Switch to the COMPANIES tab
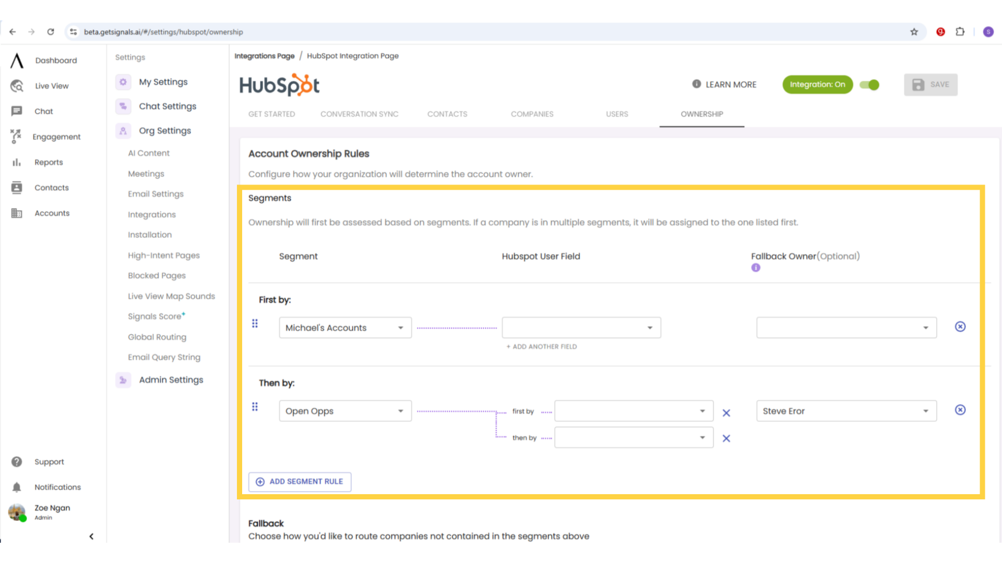The height and width of the screenshot is (563, 1002). tap(532, 114)
